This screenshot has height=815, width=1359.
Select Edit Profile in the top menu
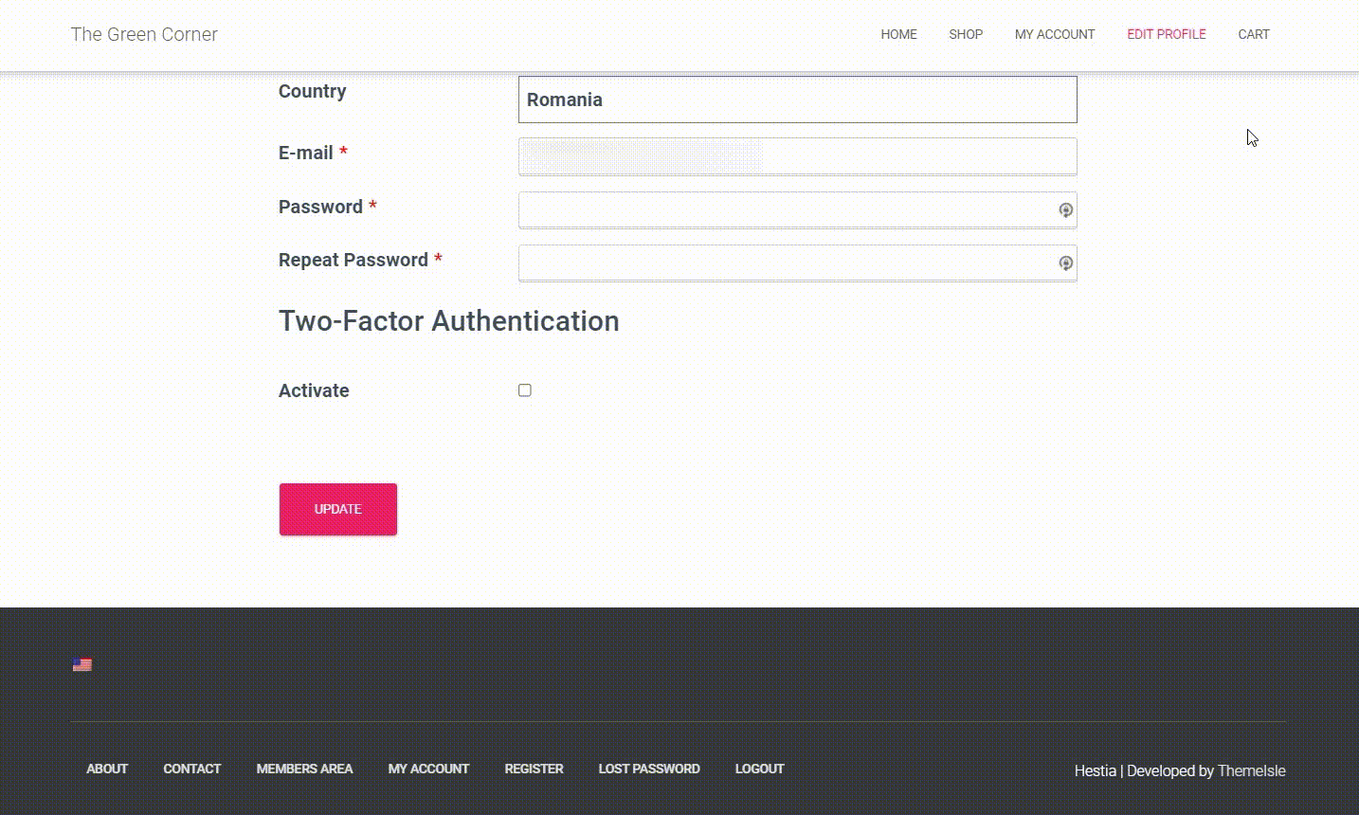tap(1167, 34)
